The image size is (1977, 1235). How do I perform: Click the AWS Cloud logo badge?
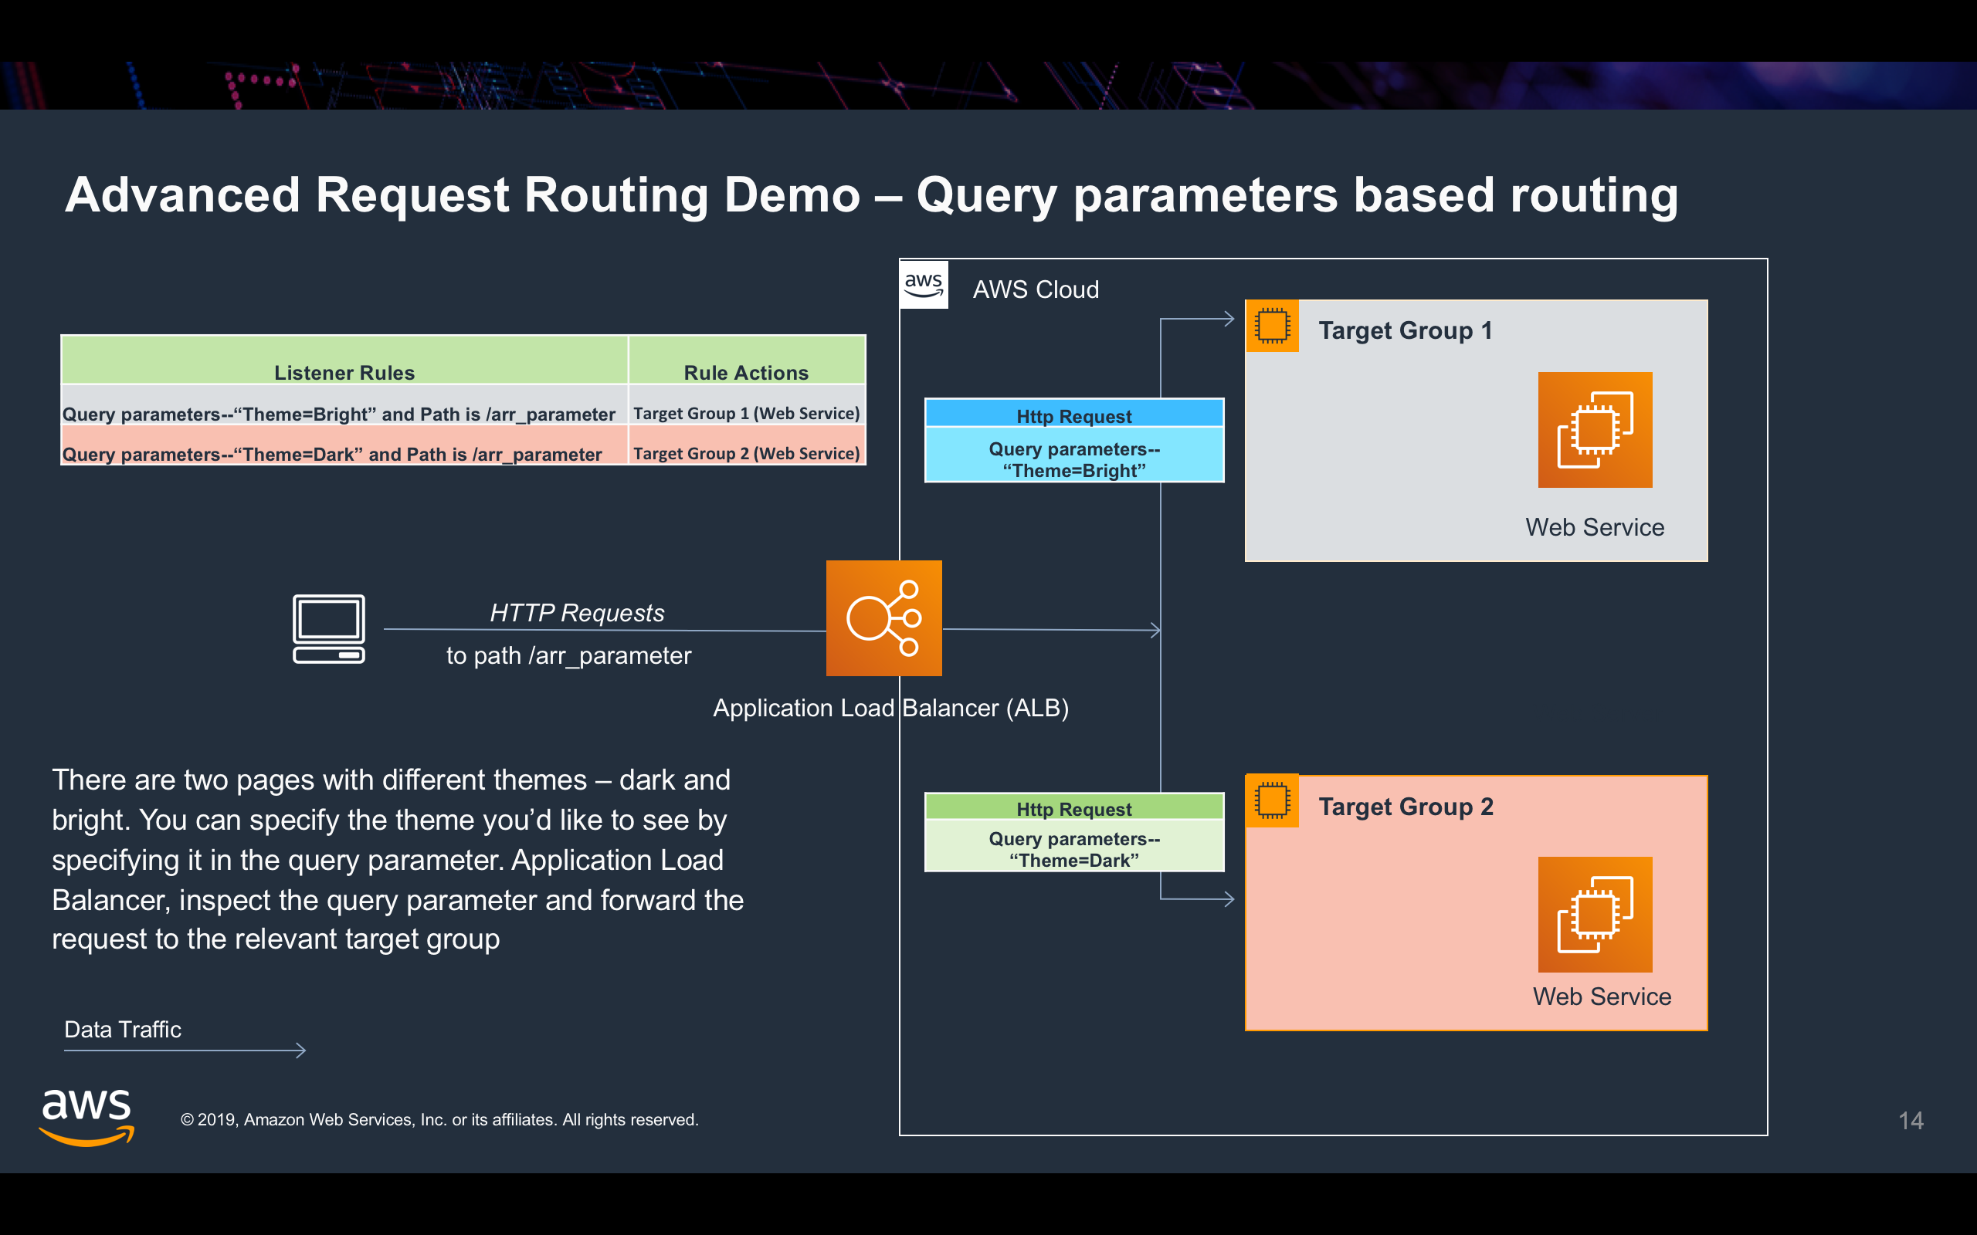pyautogui.click(x=923, y=285)
